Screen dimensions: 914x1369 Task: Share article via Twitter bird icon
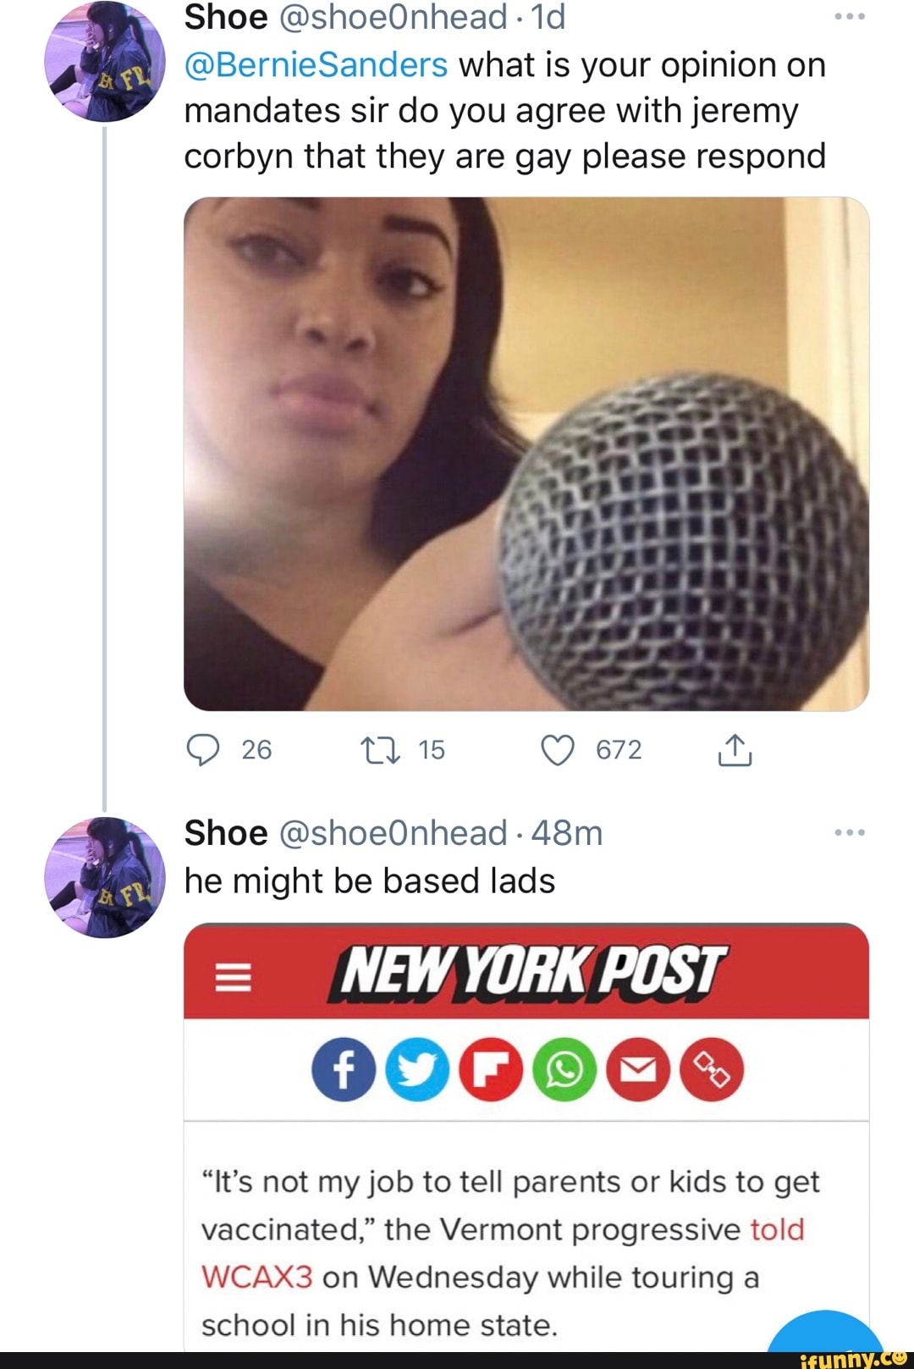click(417, 1069)
